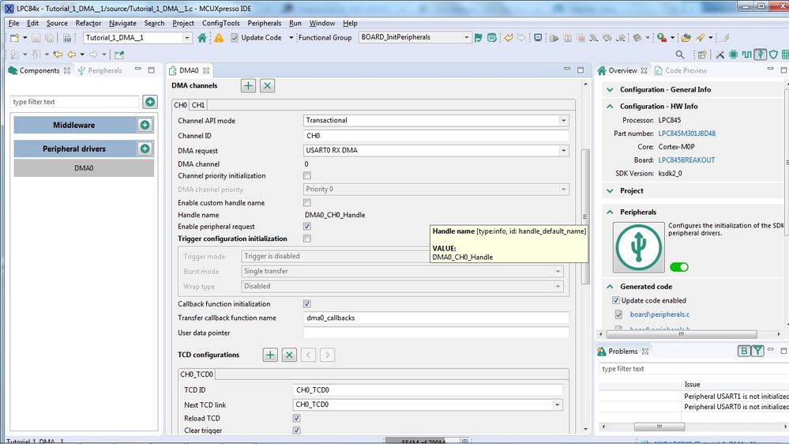Add a Peripheral drivers component
This screenshot has width=789, height=444.
pos(145,149)
